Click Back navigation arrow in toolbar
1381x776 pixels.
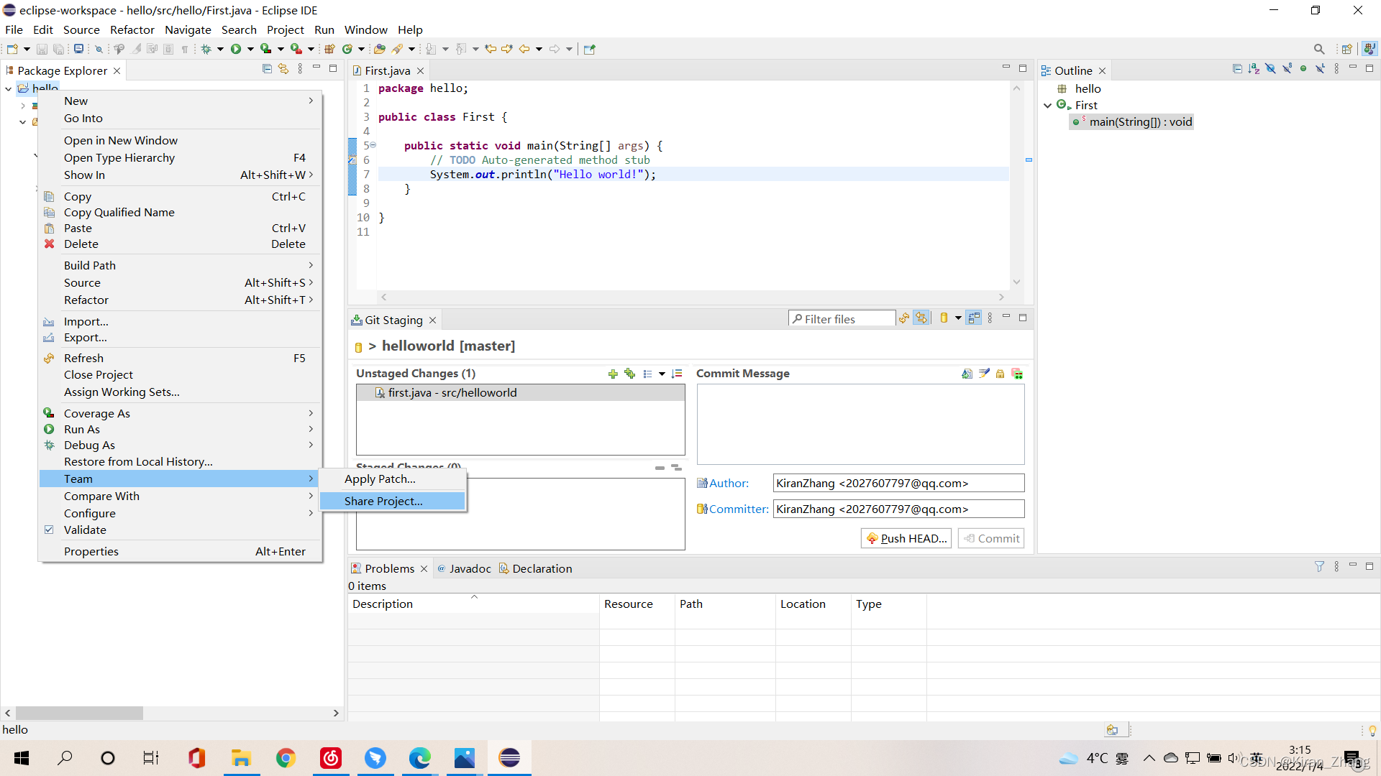[524, 49]
